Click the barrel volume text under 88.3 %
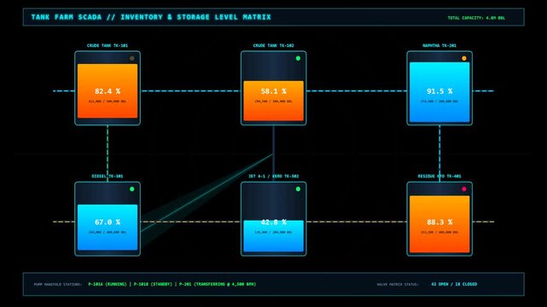The height and width of the screenshot is (307, 547). (x=439, y=232)
